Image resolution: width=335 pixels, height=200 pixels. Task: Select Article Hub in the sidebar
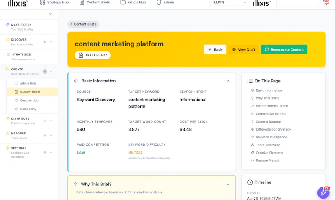33,83
